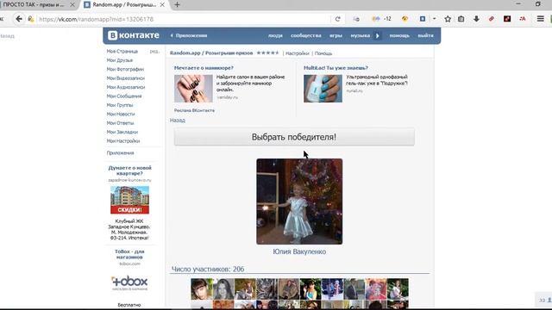Click the СКИДКИ! building ad image

coord(129,200)
